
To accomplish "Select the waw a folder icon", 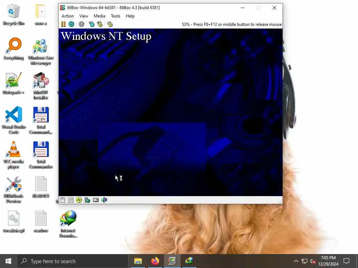I will point(41,15).
